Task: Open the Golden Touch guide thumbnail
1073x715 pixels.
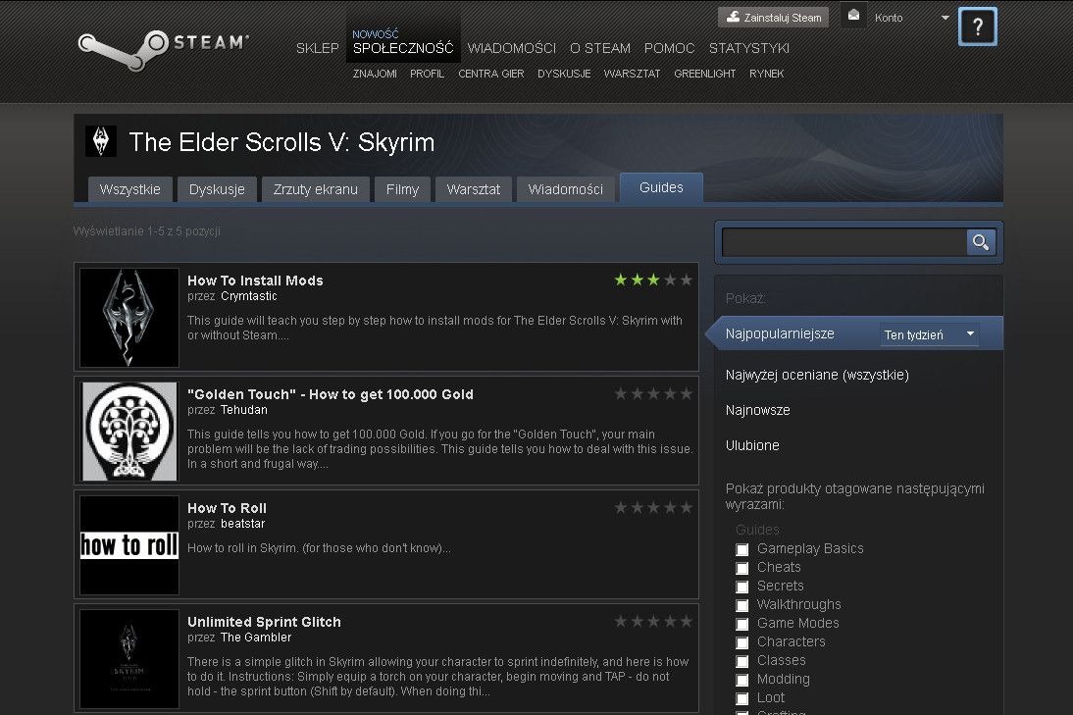Action: pyautogui.click(x=129, y=431)
